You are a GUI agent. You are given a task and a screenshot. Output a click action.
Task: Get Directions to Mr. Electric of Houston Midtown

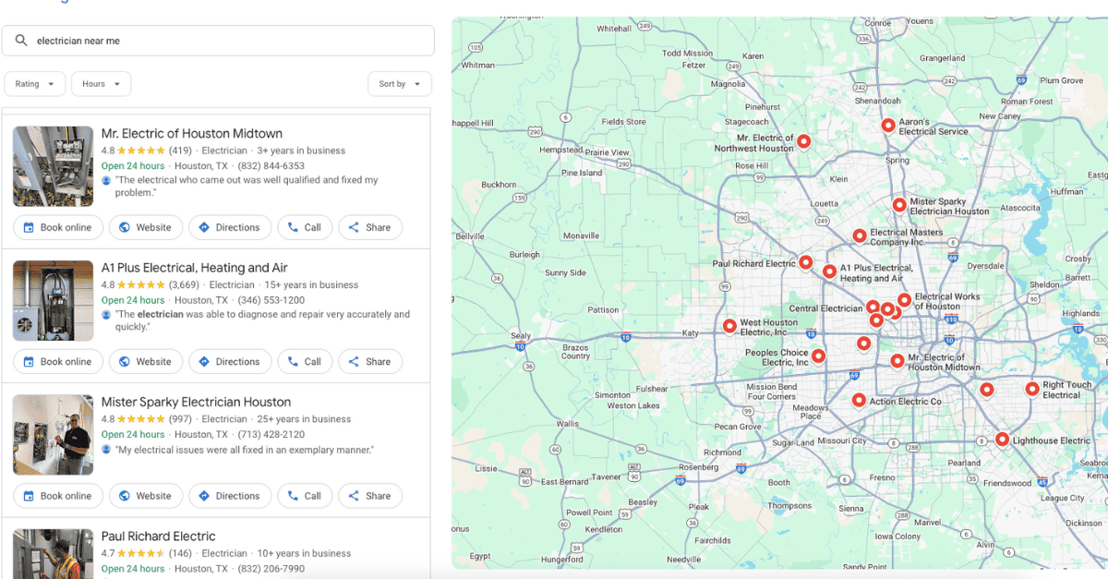coord(230,227)
